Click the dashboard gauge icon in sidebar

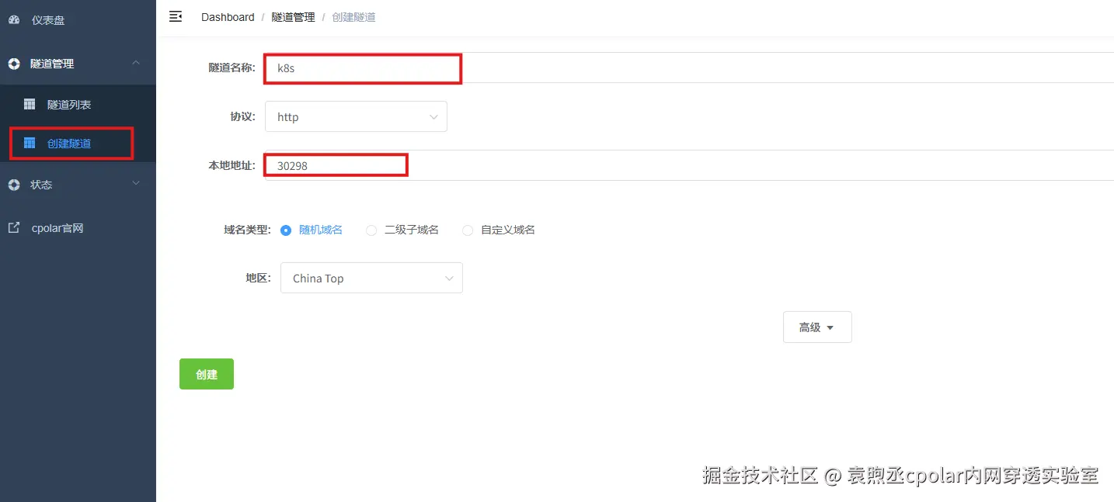click(14, 20)
